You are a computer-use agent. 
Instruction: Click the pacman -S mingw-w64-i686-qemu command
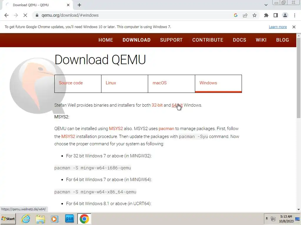[93, 168]
